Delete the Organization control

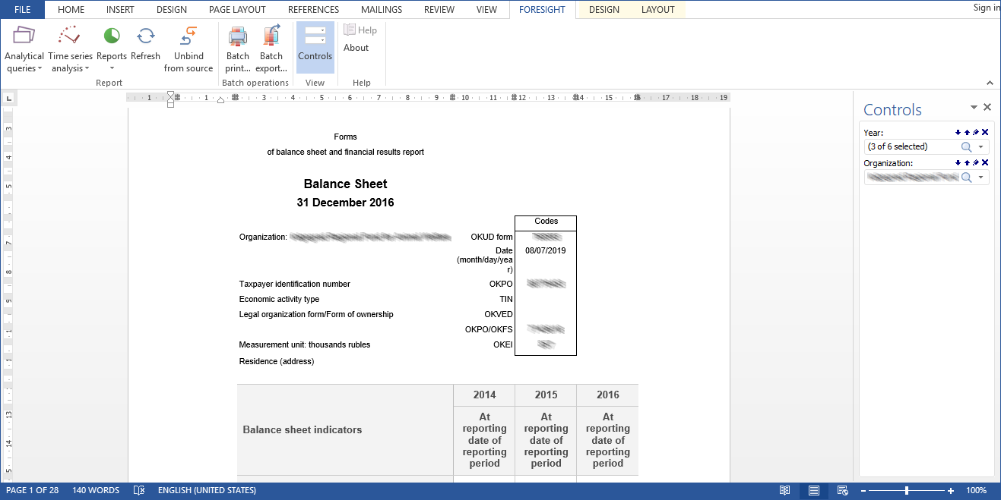(x=985, y=163)
